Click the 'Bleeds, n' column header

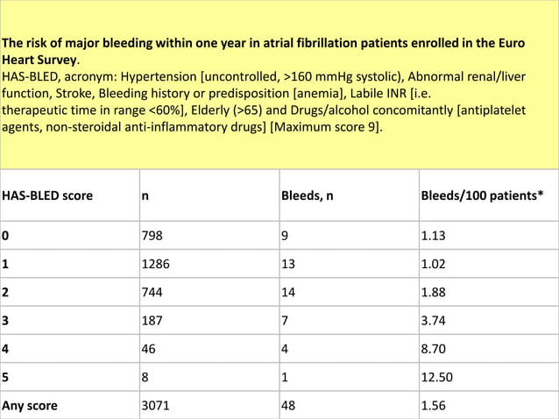point(350,195)
